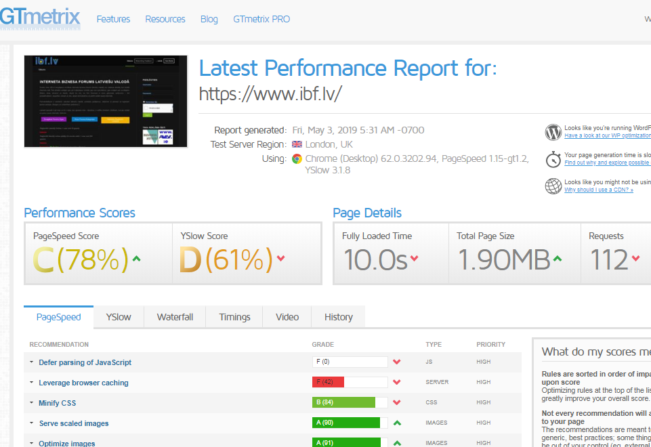Click the ibf.lv site screenshot thumbnail
Image resolution: width=651 pixels, height=447 pixels.
[x=106, y=102]
